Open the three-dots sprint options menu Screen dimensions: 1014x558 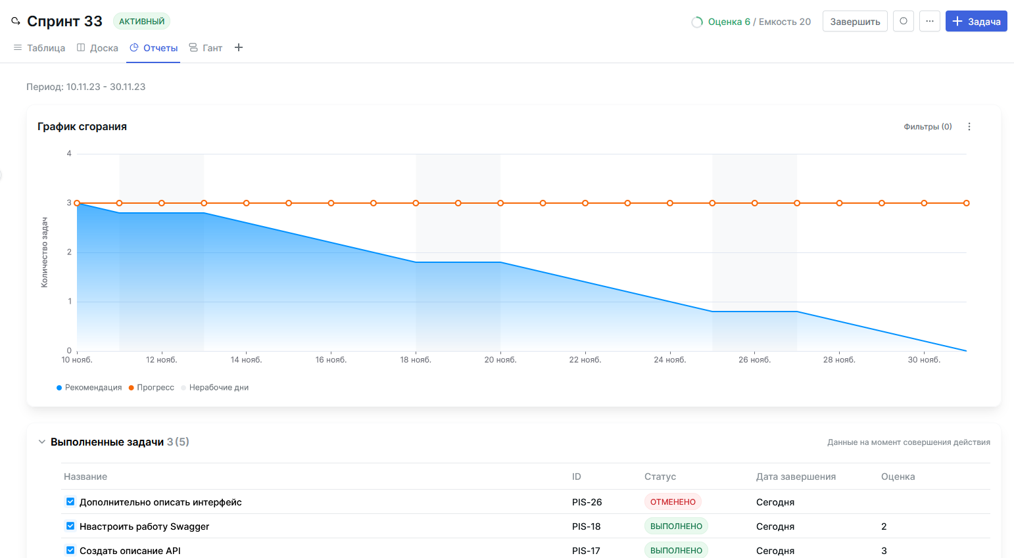click(929, 22)
